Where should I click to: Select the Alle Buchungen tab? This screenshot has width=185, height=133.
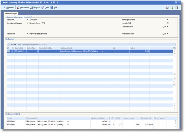tap(11, 14)
